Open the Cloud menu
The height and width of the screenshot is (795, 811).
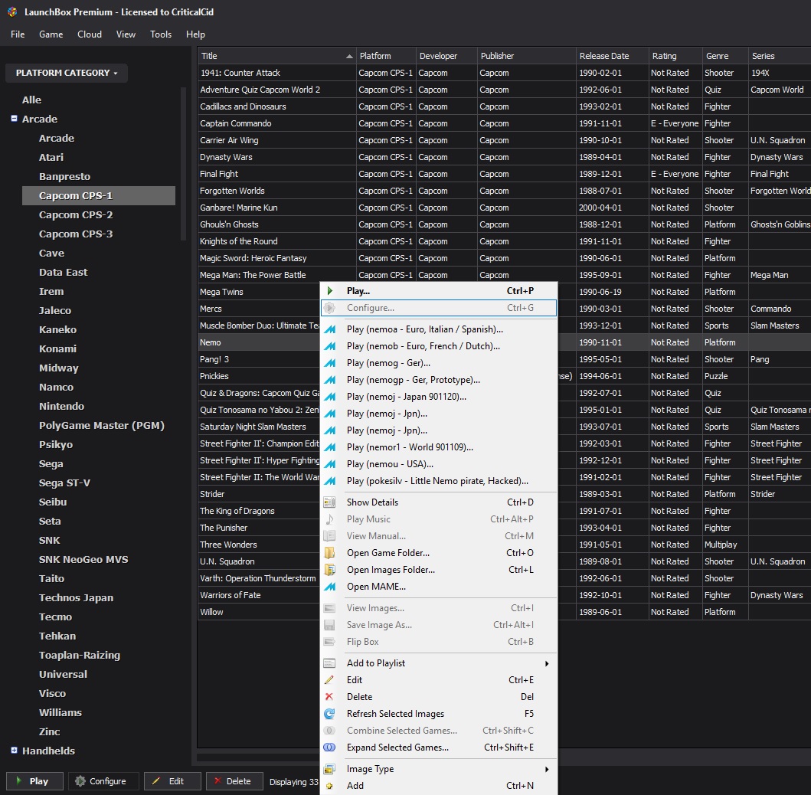click(90, 34)
